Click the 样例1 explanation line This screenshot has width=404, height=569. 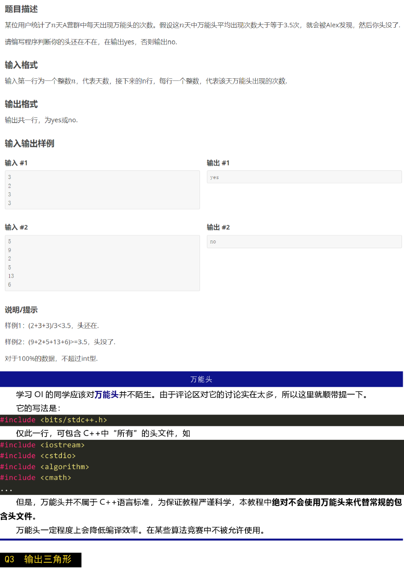click(52, 326)
